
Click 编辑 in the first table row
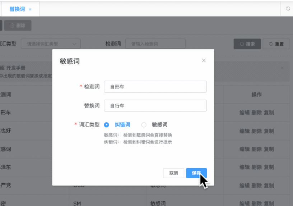(x=245, y=113)
